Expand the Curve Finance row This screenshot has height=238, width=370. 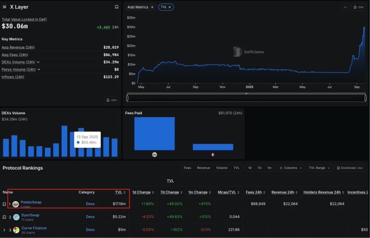click(x=4, y=230)
